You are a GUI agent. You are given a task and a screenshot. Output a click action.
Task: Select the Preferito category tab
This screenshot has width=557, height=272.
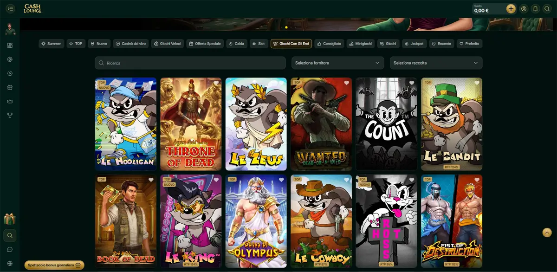[x=469, y=44]
